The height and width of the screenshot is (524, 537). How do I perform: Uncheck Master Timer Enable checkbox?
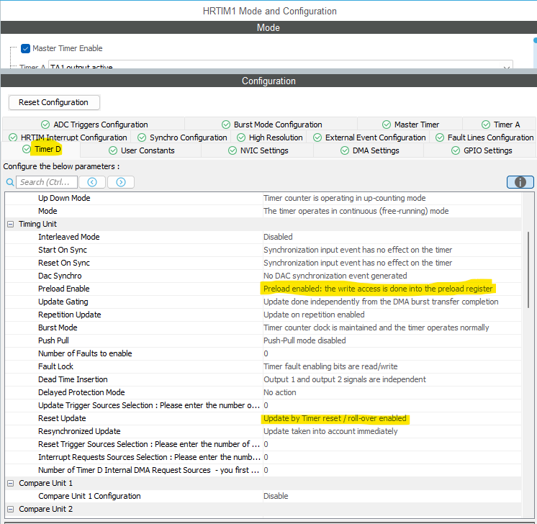[x=26, y=49]
